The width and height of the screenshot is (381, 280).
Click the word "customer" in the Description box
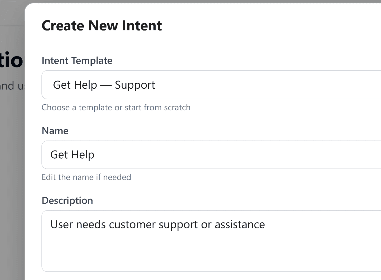click(x=132, y=225)
